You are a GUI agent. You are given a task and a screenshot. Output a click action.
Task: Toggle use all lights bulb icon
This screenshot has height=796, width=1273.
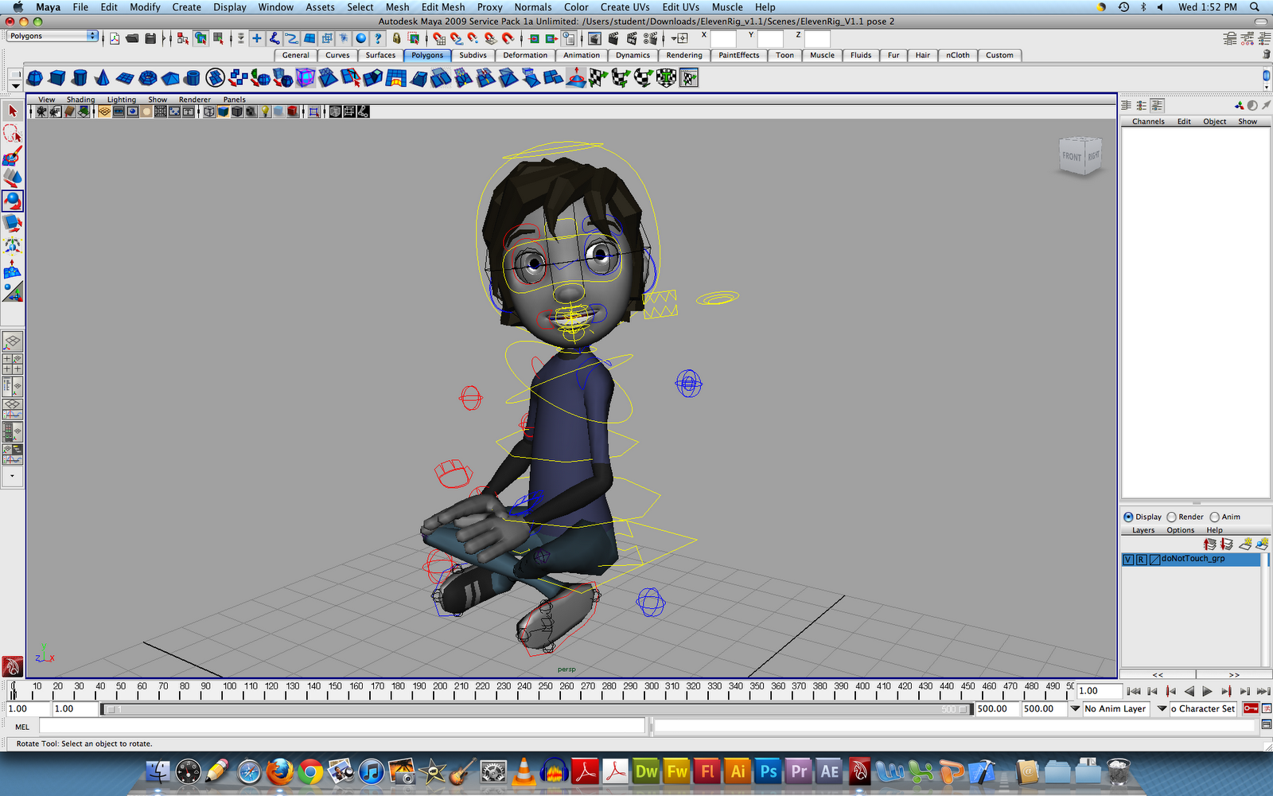tap(266, 112)
